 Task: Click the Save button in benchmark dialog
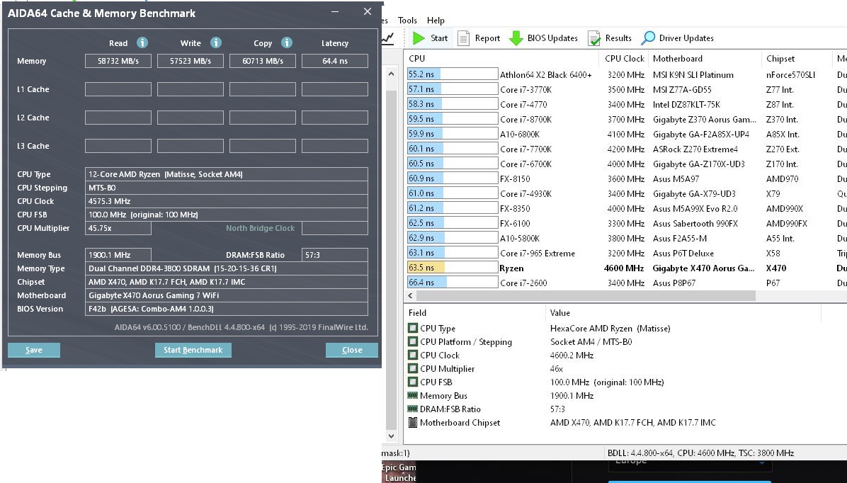coord(34,350)
